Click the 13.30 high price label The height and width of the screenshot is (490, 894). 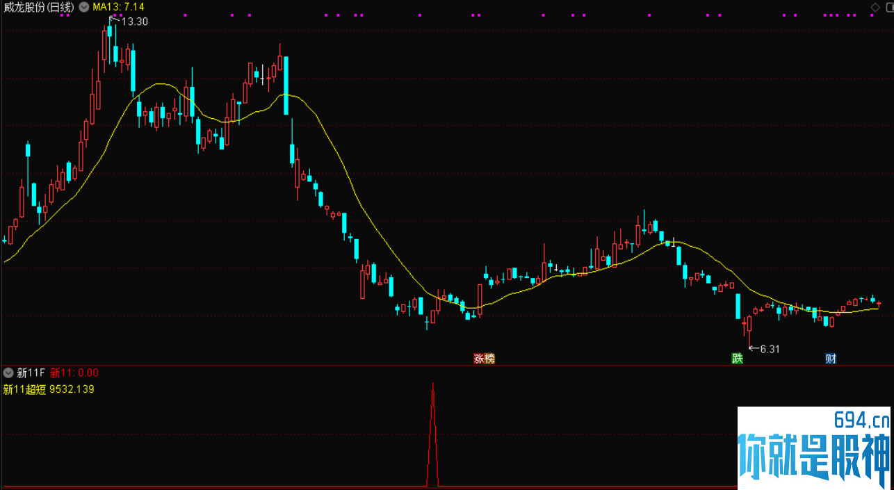[x=134, y=22]
